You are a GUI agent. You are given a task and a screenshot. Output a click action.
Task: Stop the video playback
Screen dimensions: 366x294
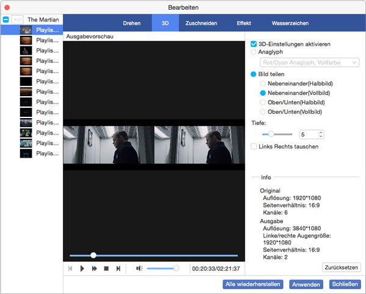(106, 268)
